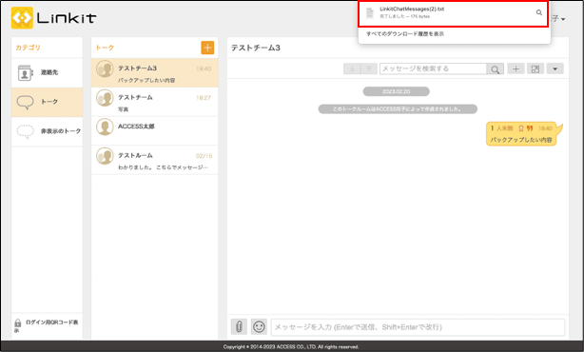Open the テストチーム3 talk row

pos(155,72)
